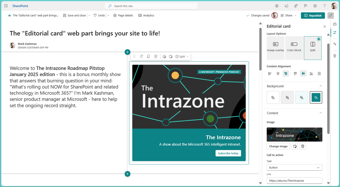
Task: Select the Split layout option
Action: pos(313,48)
